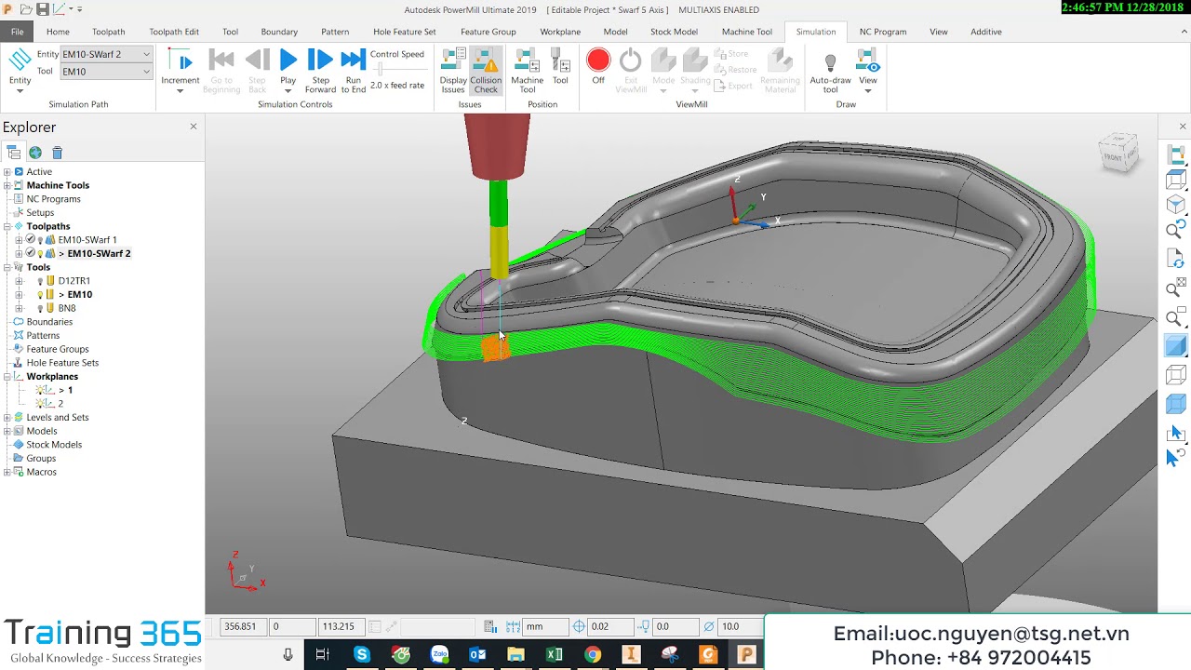Open the Entity dropdown showing EM10-SWarf 2
The height and width of the screenshot is (670, 1191).
(x=105, y=54)
